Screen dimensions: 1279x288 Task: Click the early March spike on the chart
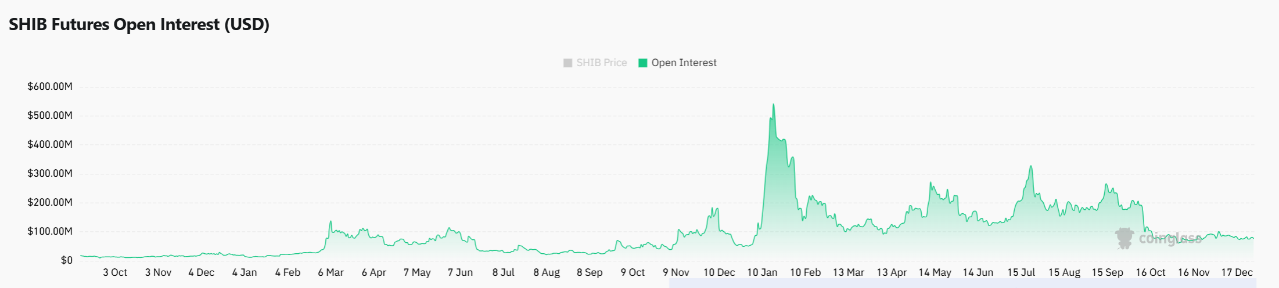click(x=330, y=222)
